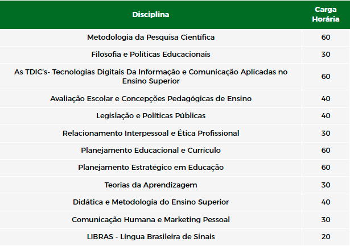Select Avaliação Escolar e Concepções Pedagógicas
Viewport: 350px width, 246px height.
coord(151,98)
